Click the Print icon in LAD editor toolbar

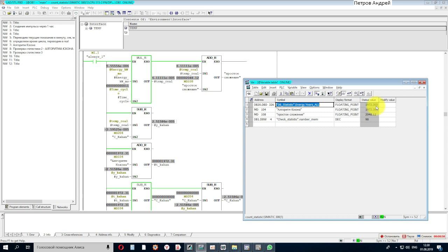tap(27, 13)
